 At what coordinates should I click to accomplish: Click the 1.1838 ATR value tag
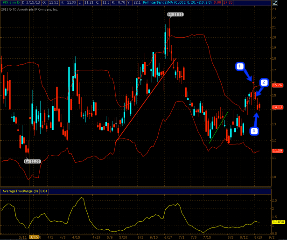(x=278, y=222)
